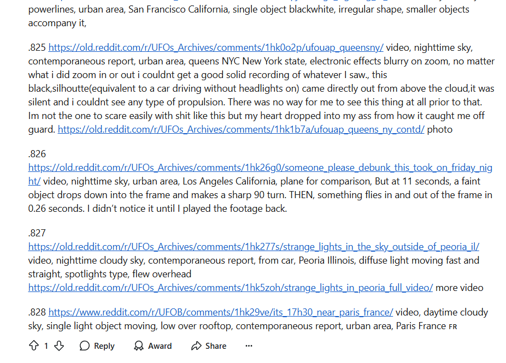Click the Award ribbon icon
This screenshot has width=506, height=363.
[139, 346]
